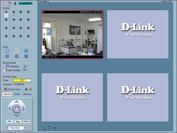Open the Select One dropdown
The image size is (177, 133).
coord(17,128)
